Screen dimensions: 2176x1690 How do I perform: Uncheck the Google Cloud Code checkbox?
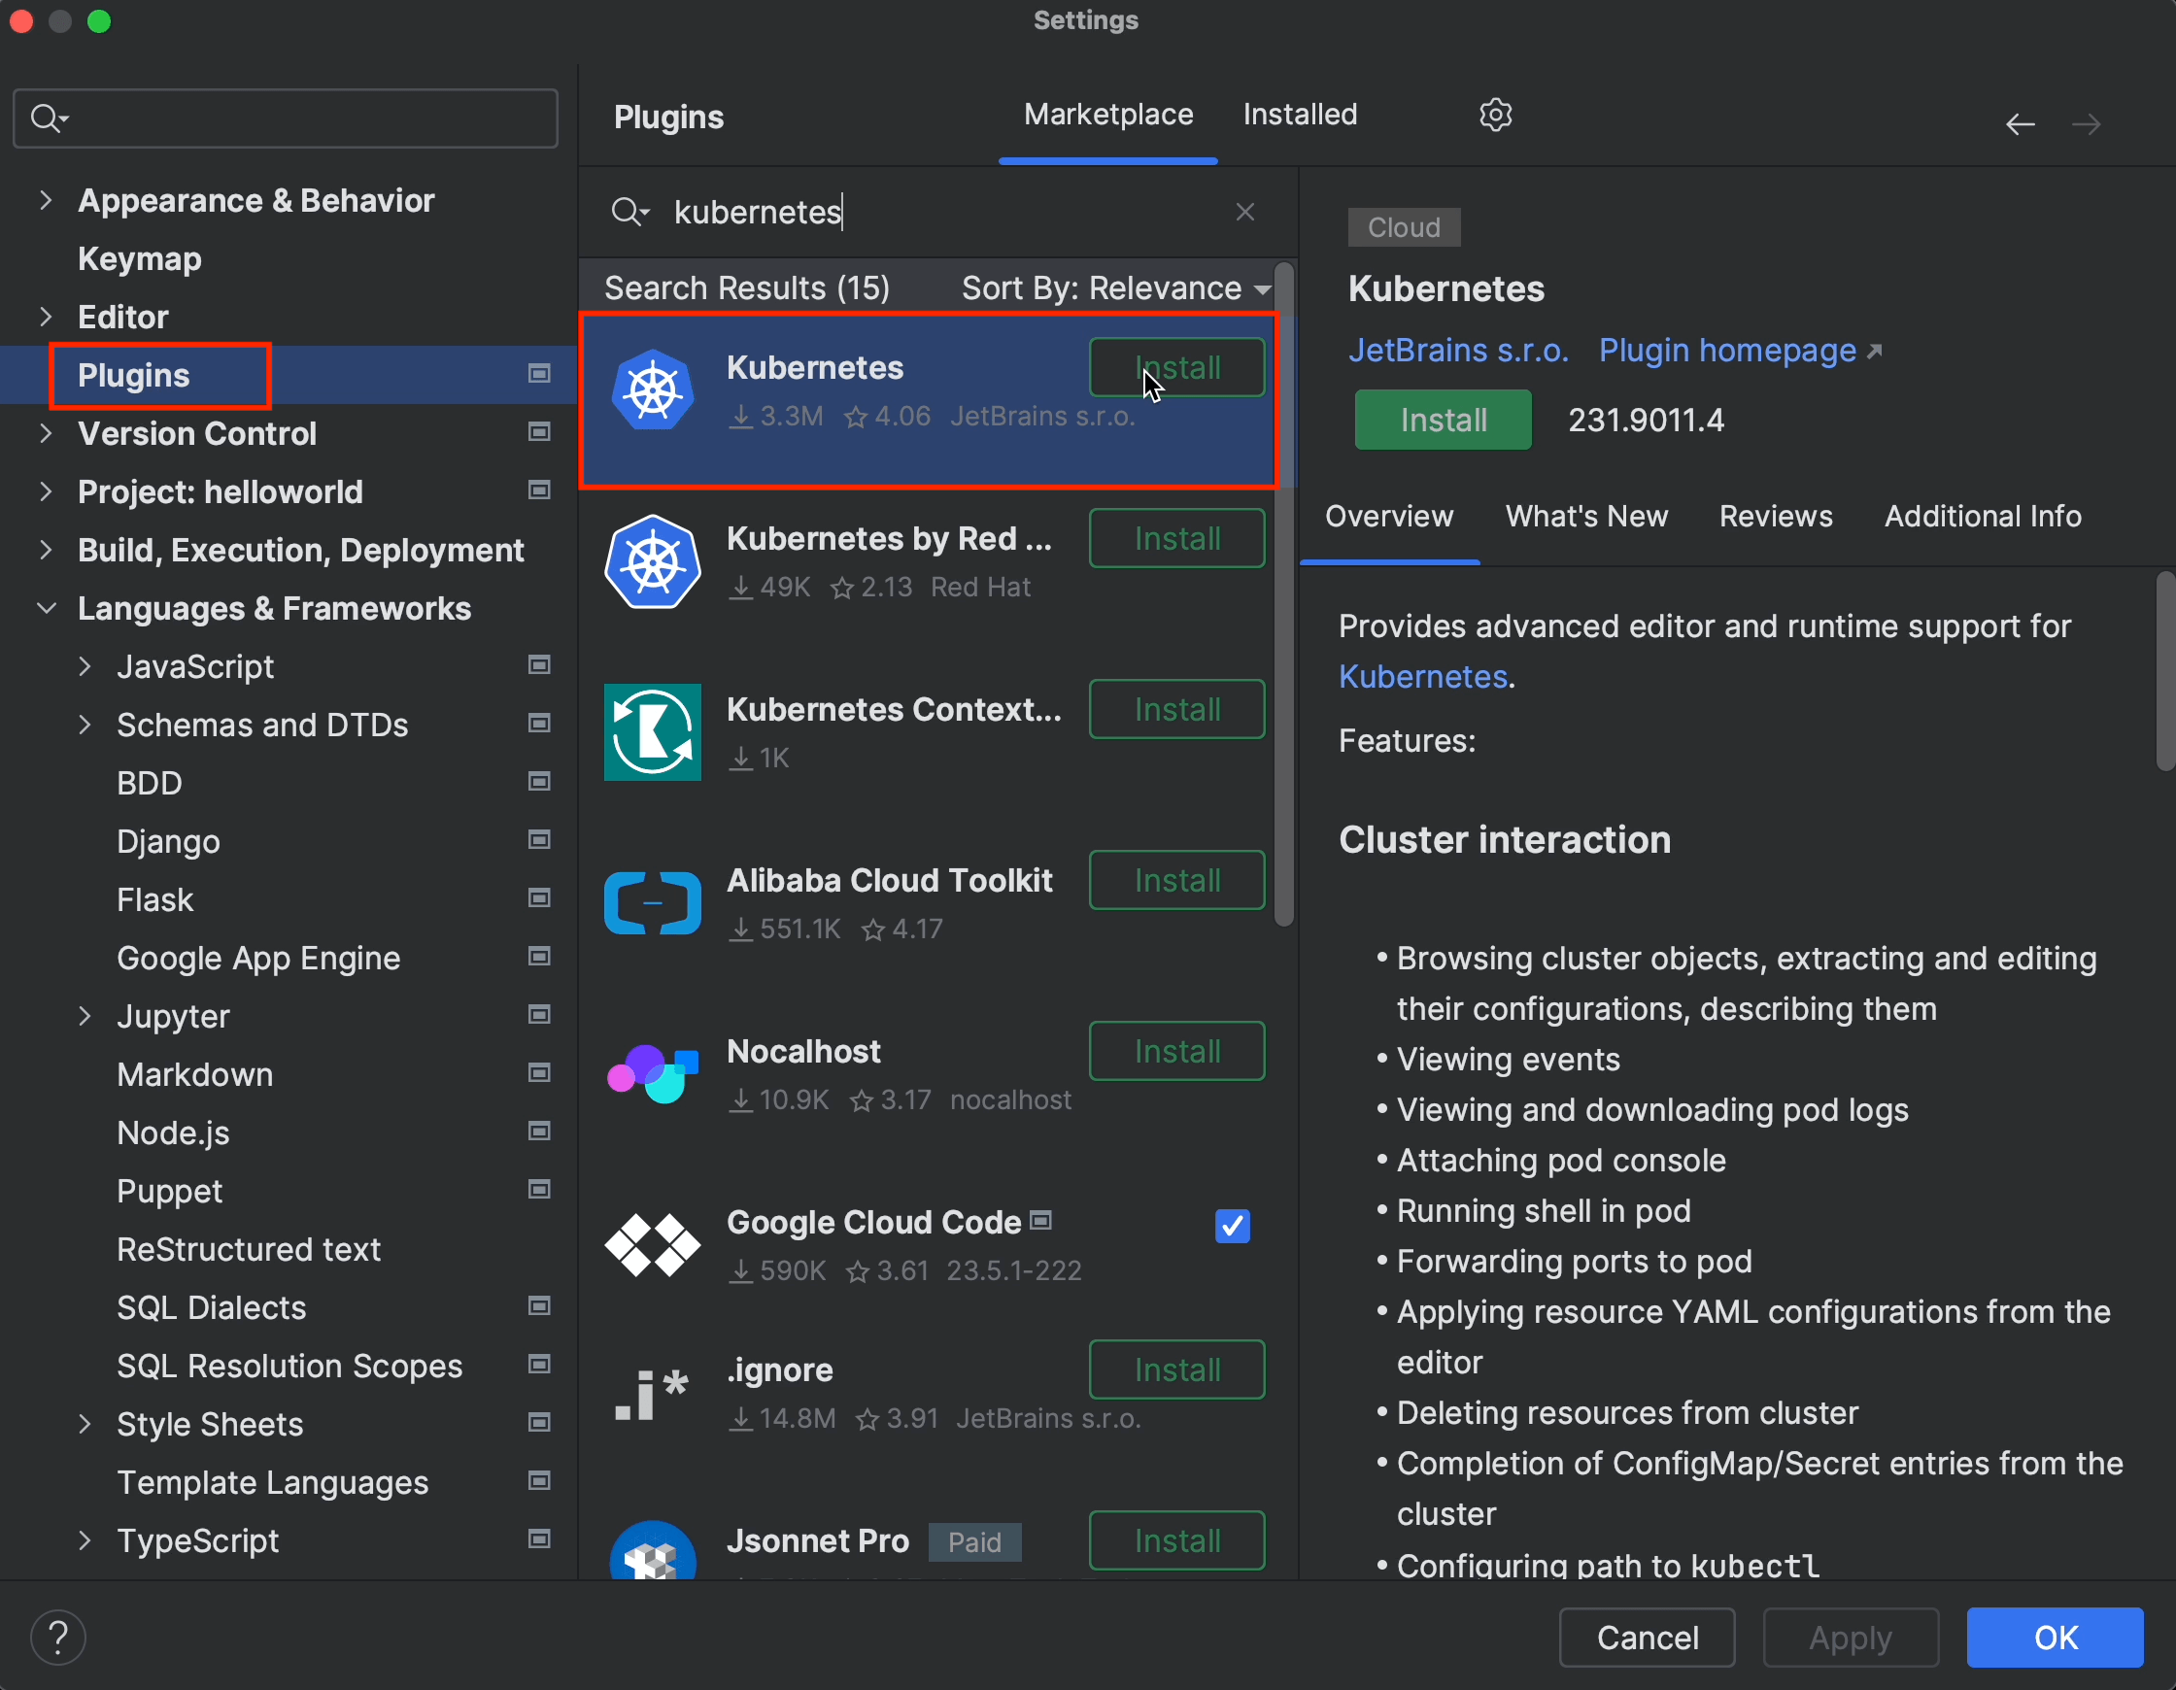click(1233, 1226)
